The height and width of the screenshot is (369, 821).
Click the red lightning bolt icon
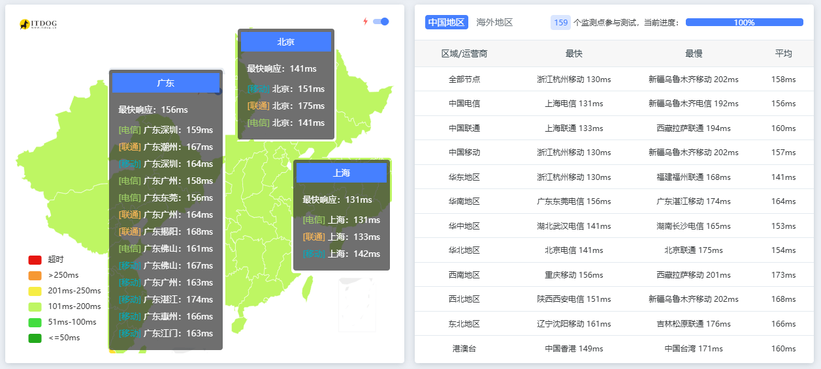(x=365, y=22)
